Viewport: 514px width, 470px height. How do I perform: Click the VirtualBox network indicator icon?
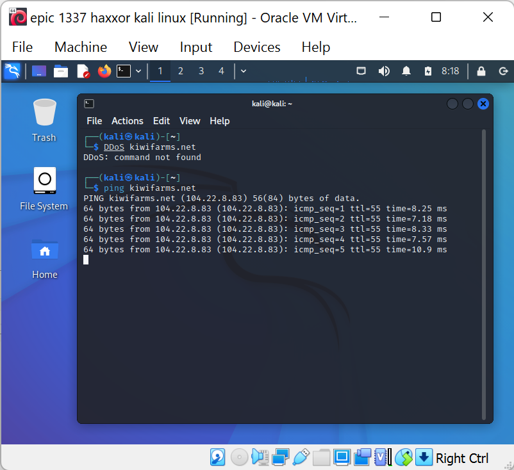pos(280,457)
